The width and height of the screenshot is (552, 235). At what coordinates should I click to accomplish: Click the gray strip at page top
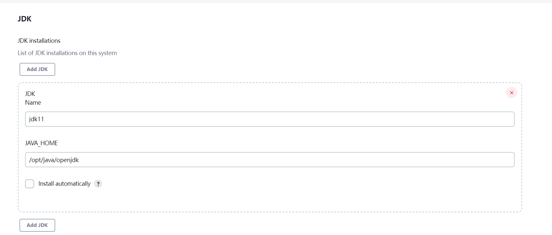[x=276, y=1]
